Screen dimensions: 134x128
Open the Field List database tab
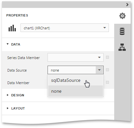coord(122,31)
